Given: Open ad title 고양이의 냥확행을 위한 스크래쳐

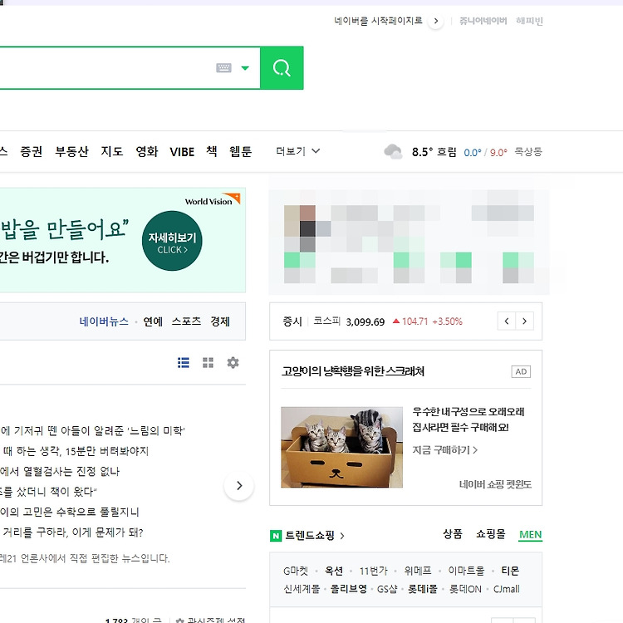Looking at the screenshot, I should (353, 371).
